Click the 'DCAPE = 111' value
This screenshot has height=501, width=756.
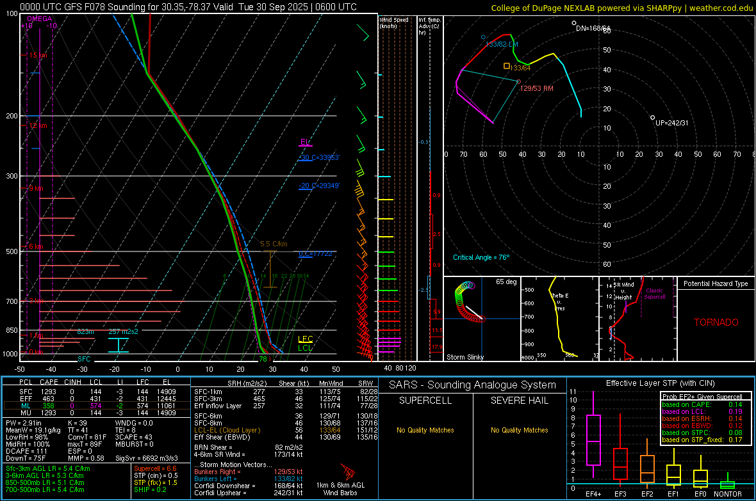pos(26,451)
